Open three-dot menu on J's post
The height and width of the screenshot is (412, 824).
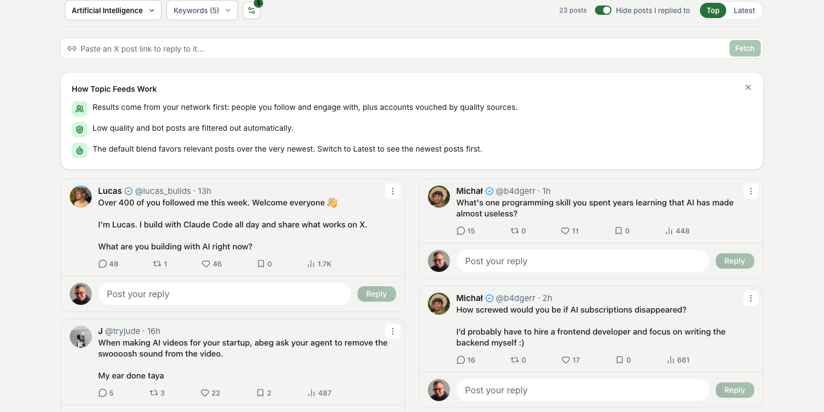(x=392, y=331)
